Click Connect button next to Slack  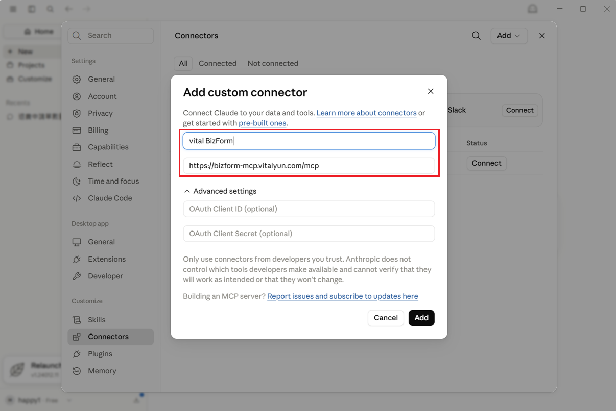(519, 110)
